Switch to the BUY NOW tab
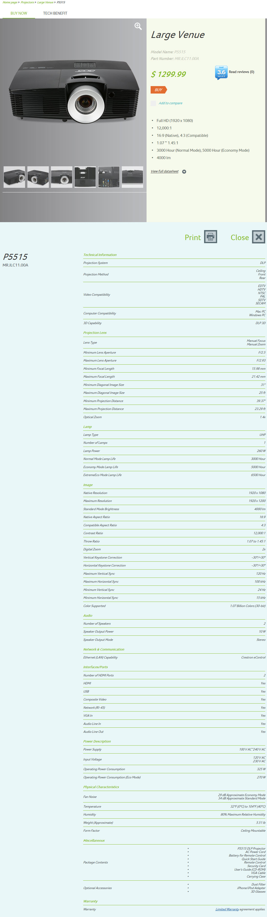This screenshot has width=267, height=917. (x=19, y=13)
